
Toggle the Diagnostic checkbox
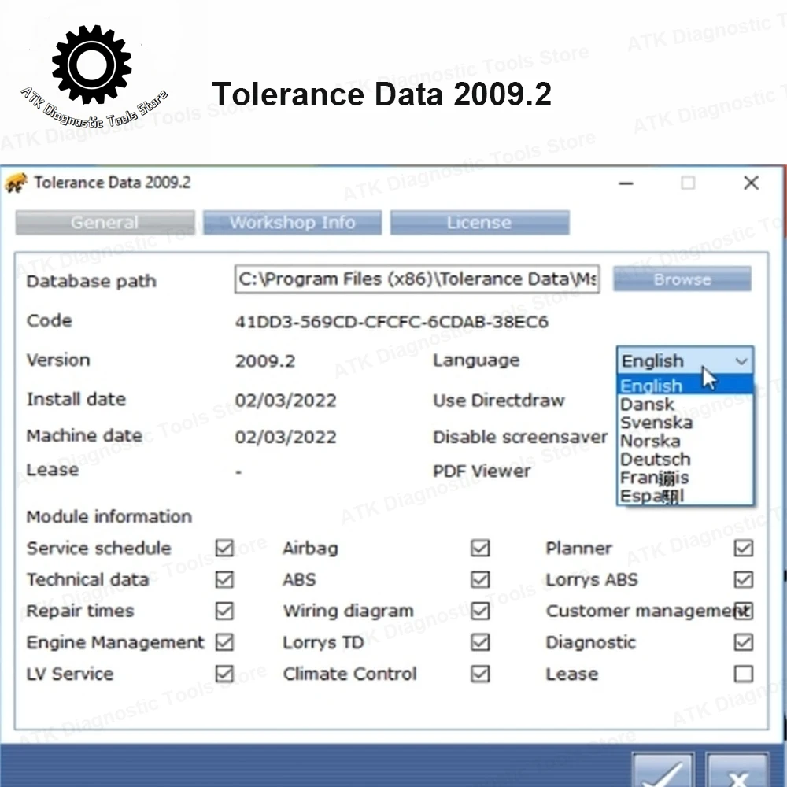[744, 642]
